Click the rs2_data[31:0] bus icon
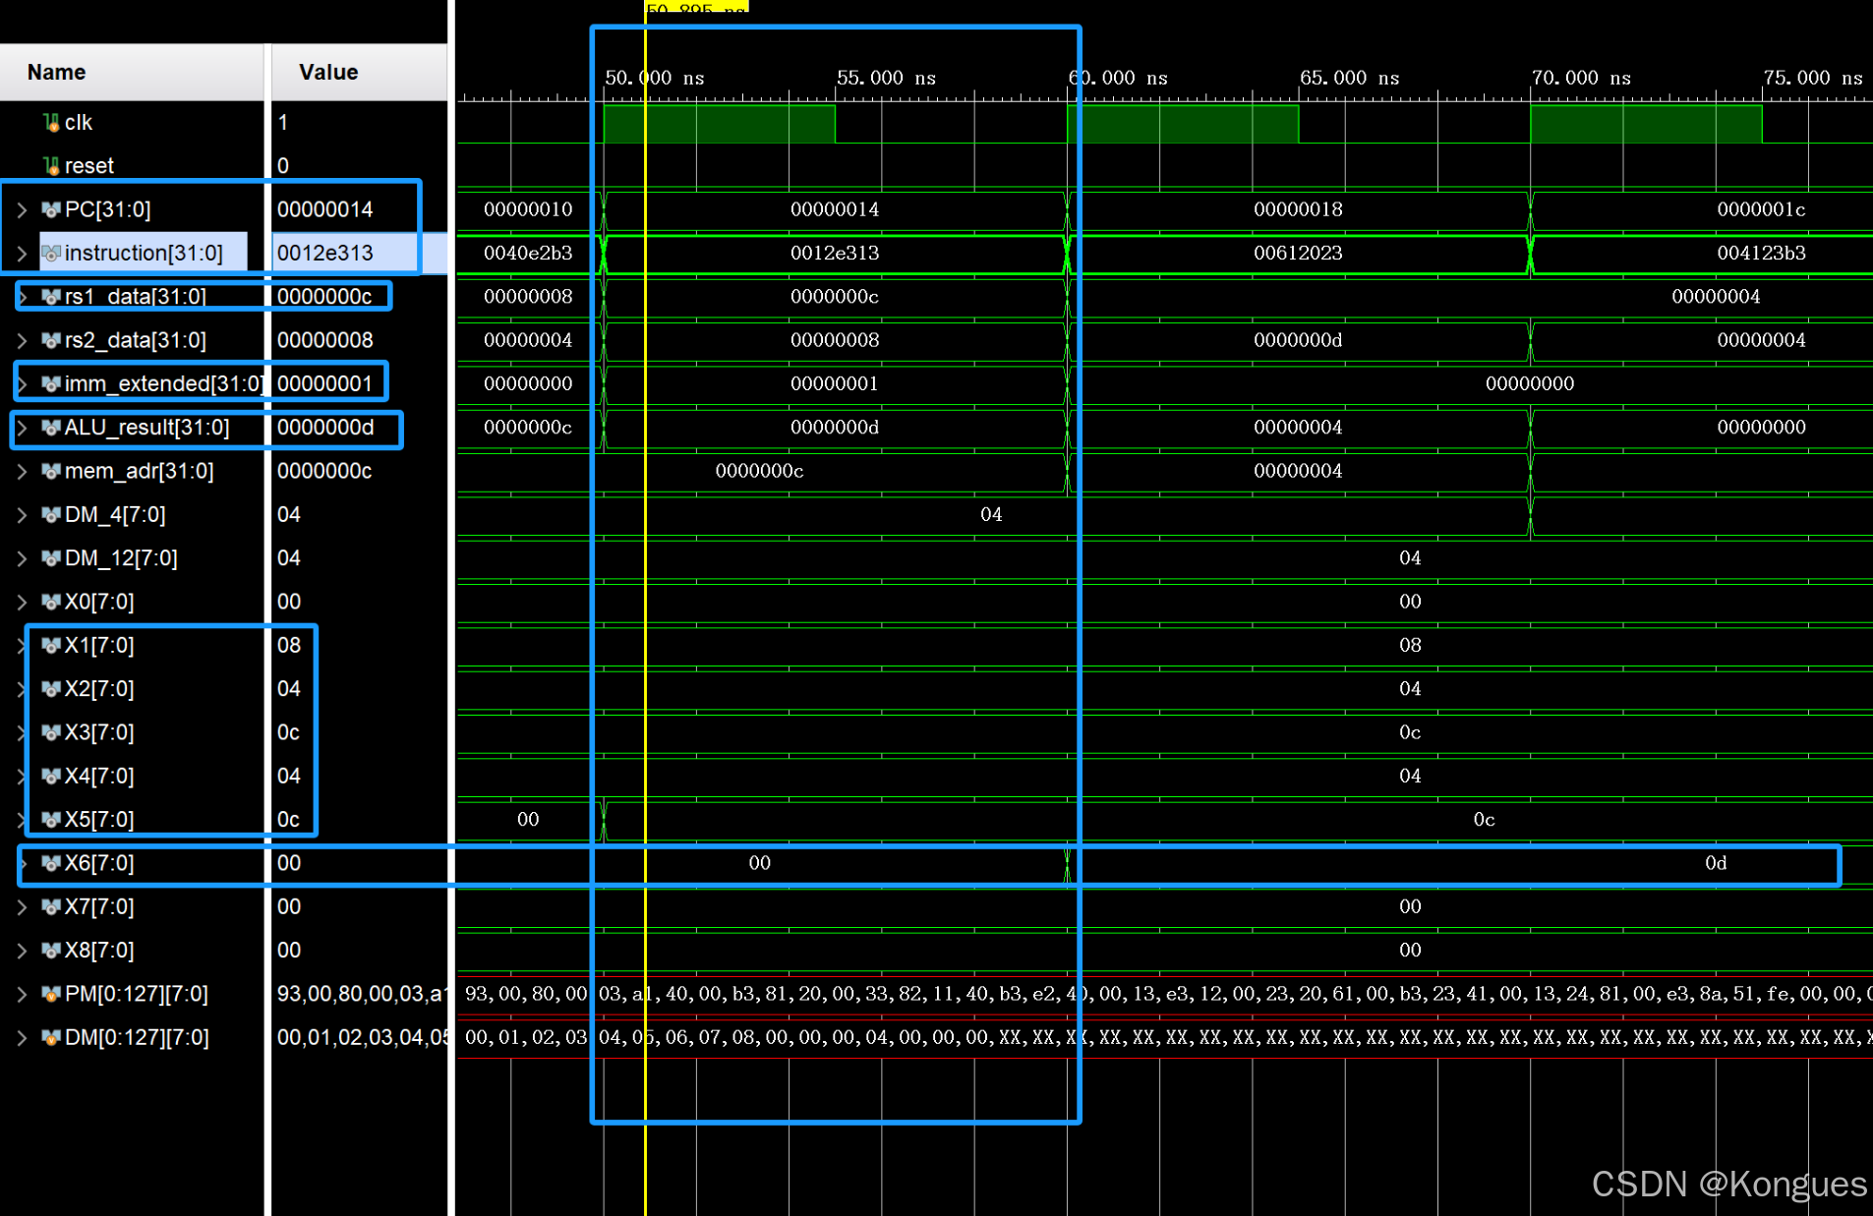The image size is (1873, 1216). click(51, 340)
